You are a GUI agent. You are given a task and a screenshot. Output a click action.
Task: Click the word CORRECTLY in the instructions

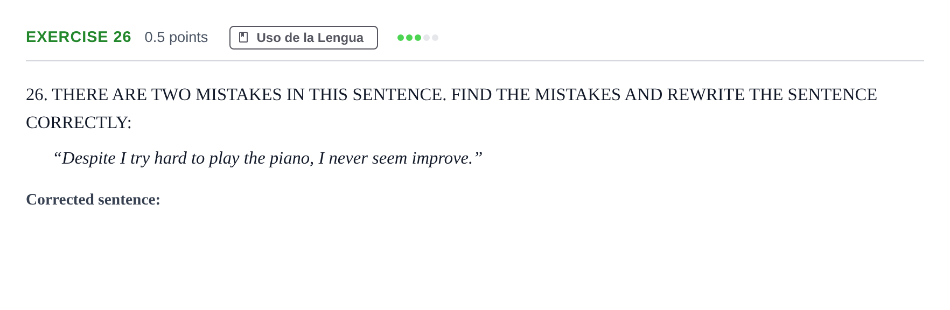click(x=76, y=123)
